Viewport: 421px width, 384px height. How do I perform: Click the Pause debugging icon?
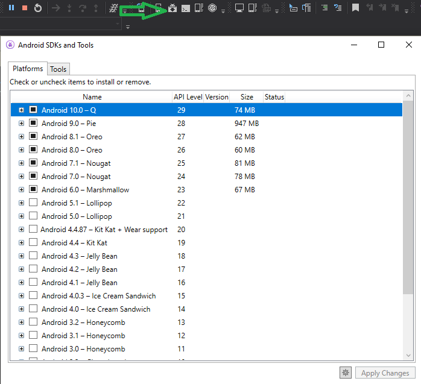pos(11,8)
